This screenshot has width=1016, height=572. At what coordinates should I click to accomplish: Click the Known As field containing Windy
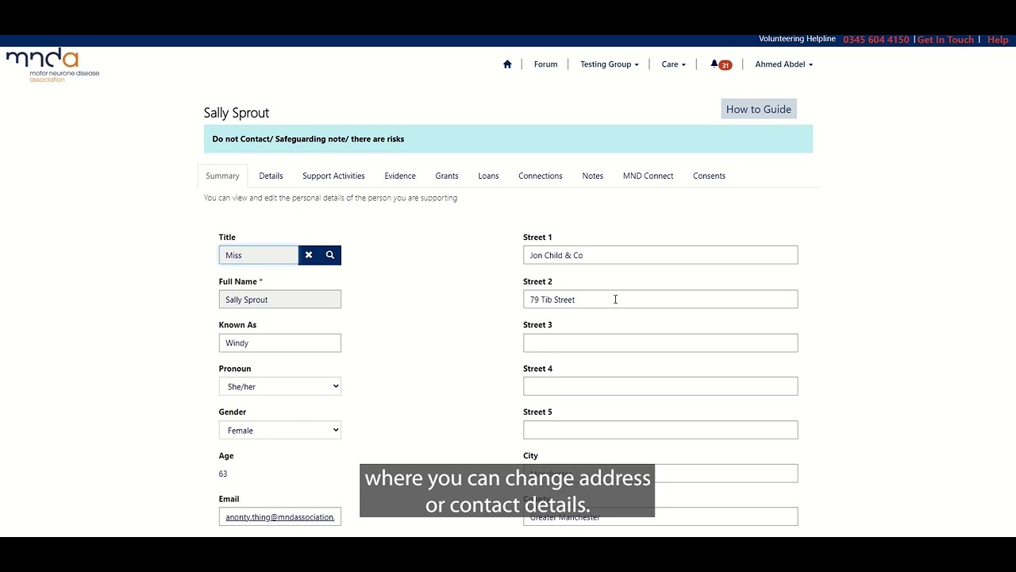pyautogui.click(x=280, y=342)
